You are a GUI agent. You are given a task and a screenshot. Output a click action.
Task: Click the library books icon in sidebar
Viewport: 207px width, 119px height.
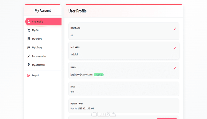coord(29,48)
